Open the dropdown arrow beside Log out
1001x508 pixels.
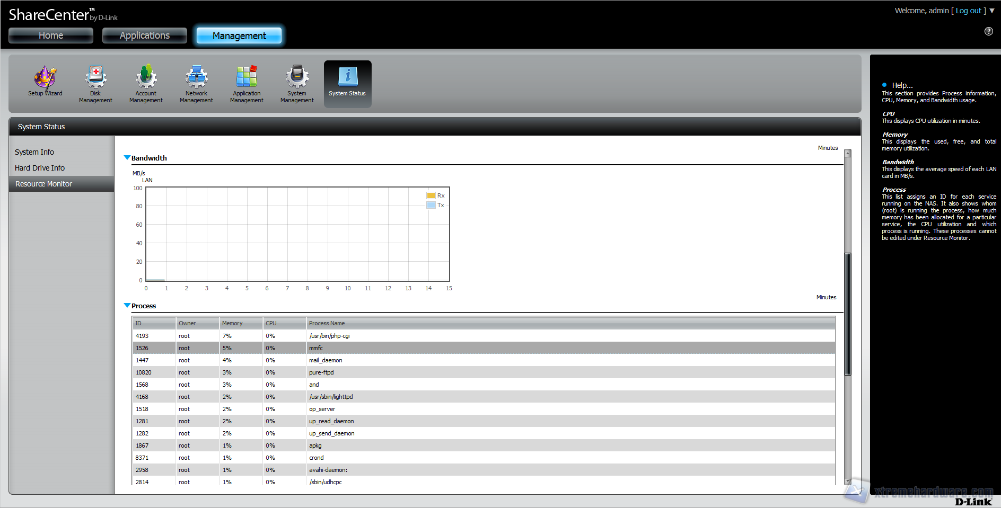(992, 11)
